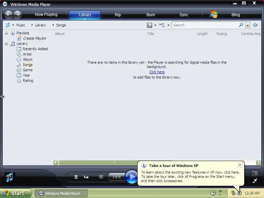Expand the arrow before Songs breadcrumb
264x198 pixels.
53,25
